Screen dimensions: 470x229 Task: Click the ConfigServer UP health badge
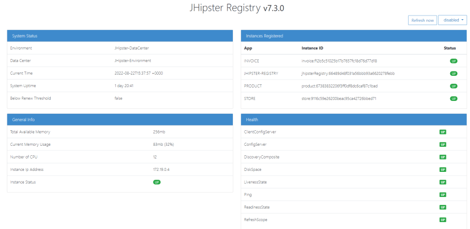(x=443, y=145)
